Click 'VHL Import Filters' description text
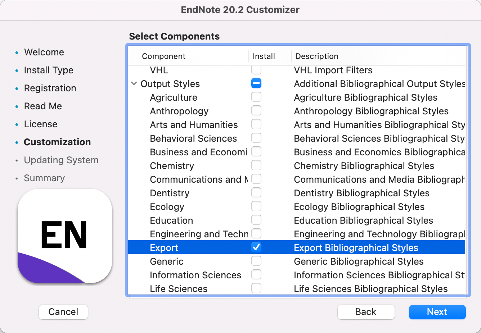 point(333,70)
